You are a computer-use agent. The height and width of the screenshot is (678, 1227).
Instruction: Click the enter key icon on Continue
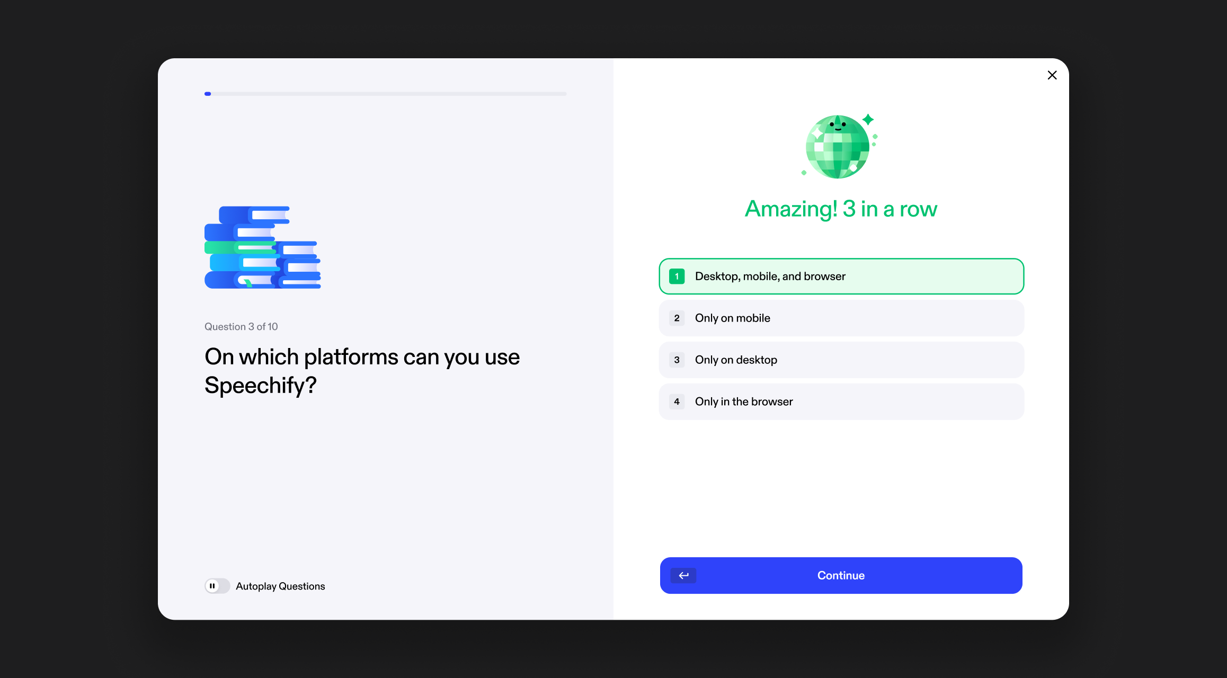point(683,576)
